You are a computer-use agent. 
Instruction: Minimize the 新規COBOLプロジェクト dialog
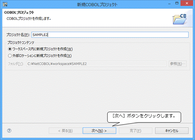tap(169, 4)
